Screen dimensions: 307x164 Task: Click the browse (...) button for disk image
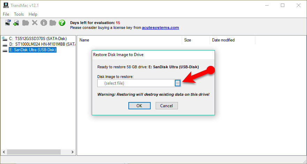[x=177, y=83]
